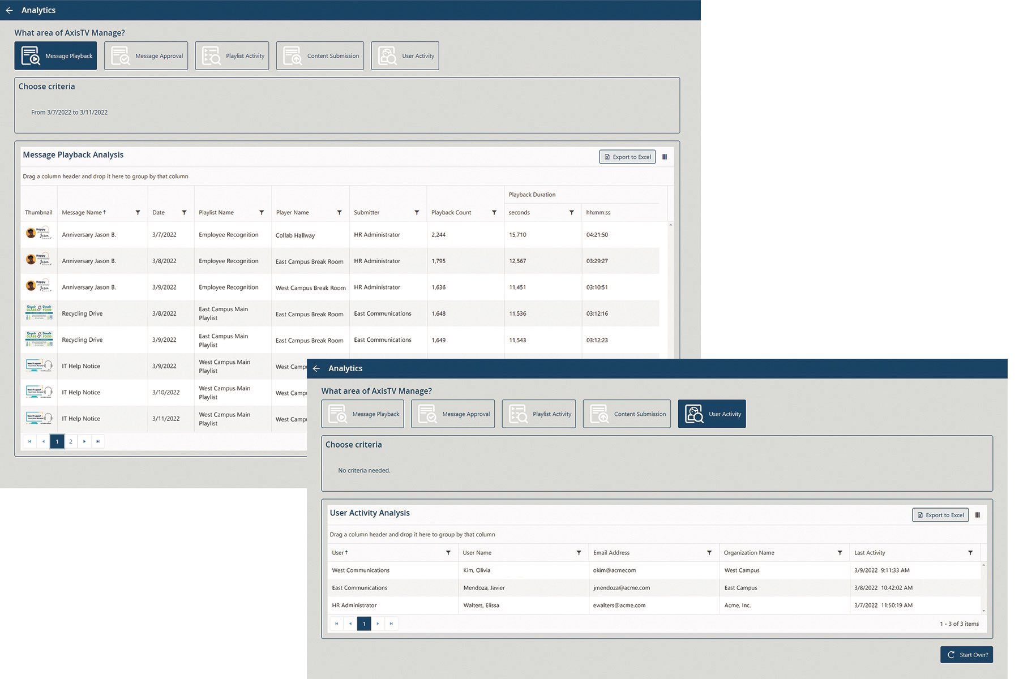This screenshot has height=679, width=1019.
Task: Open the column chooser for User Activity Analysis
Action: point(978,515)
